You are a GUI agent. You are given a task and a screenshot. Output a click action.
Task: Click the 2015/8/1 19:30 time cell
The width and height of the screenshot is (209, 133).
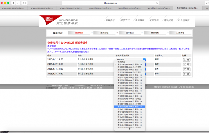[55, 59]
